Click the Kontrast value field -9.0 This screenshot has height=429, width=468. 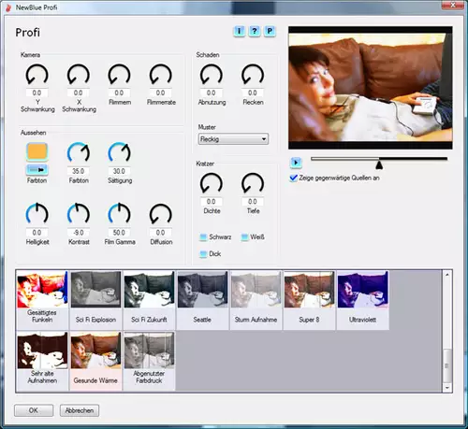pos(79,233)
